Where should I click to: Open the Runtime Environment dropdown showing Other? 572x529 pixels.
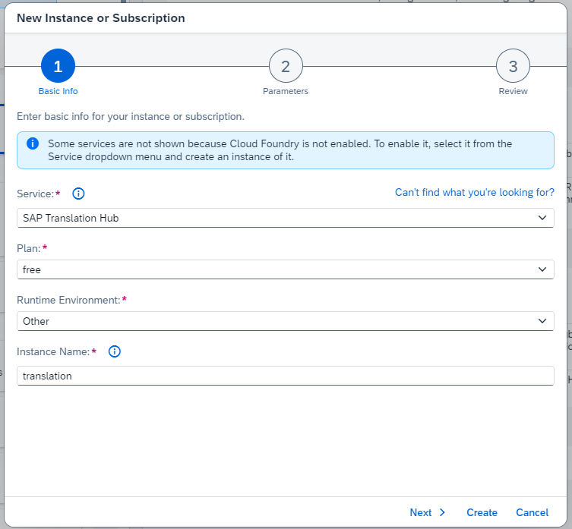286,321
